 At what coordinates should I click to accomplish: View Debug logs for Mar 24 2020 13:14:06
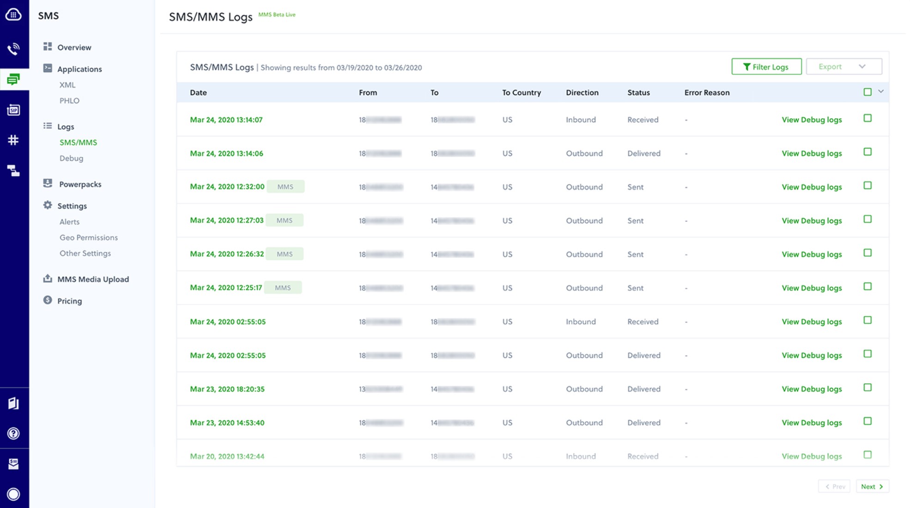[811, 153]
